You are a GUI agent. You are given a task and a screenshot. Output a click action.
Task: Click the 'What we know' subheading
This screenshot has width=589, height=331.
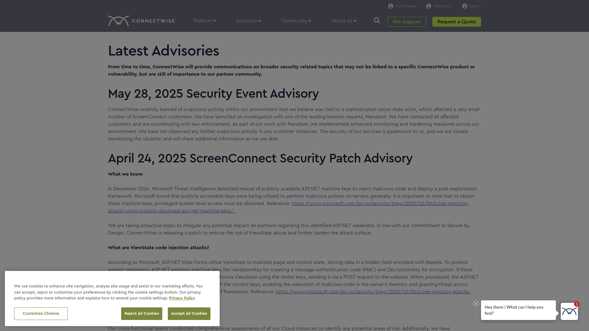[125, 174]
